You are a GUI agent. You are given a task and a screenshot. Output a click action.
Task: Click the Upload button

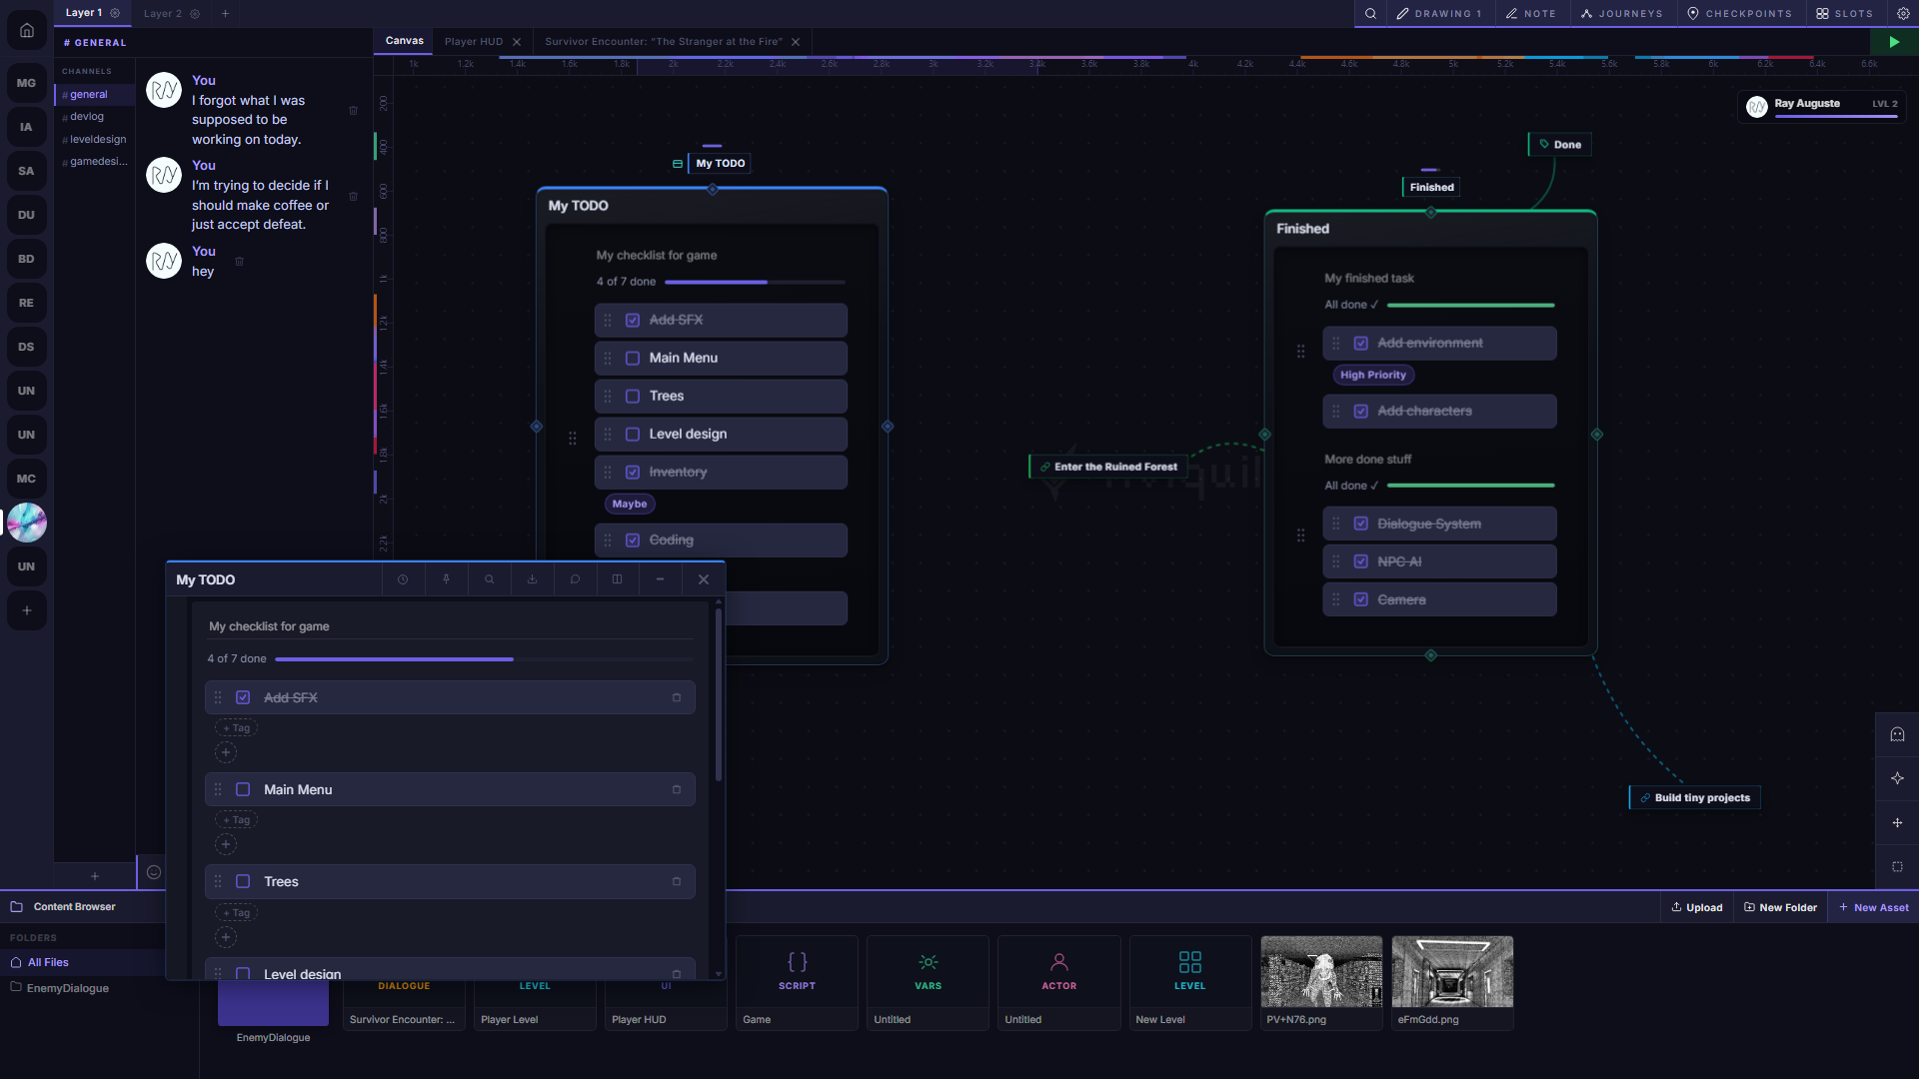point(1697,908)
